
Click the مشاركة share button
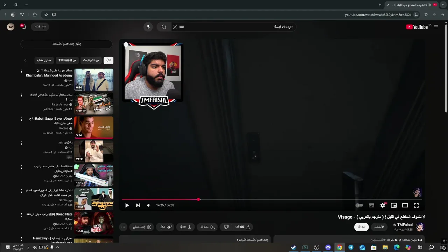[x=207, y=227]
